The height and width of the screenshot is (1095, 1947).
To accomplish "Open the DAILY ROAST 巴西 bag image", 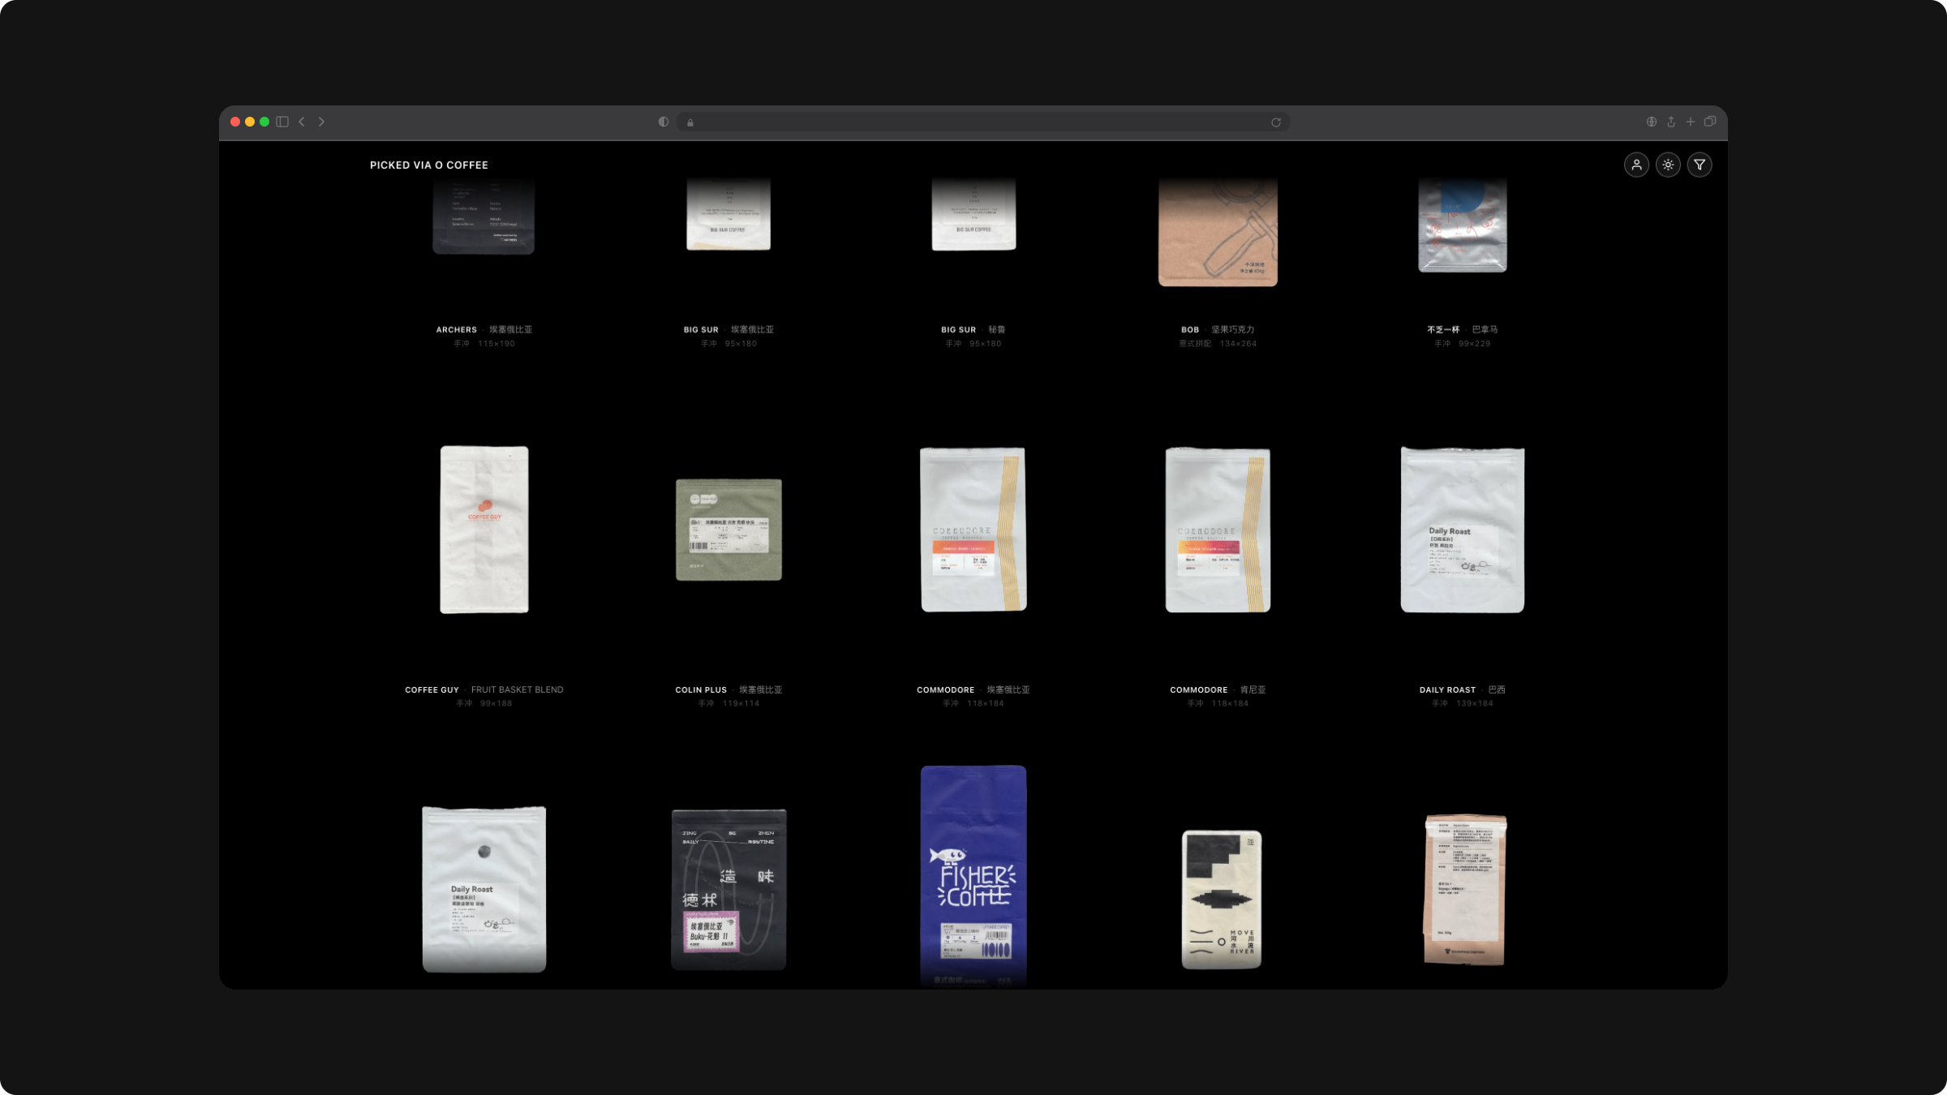I will tap(1463, 530).
